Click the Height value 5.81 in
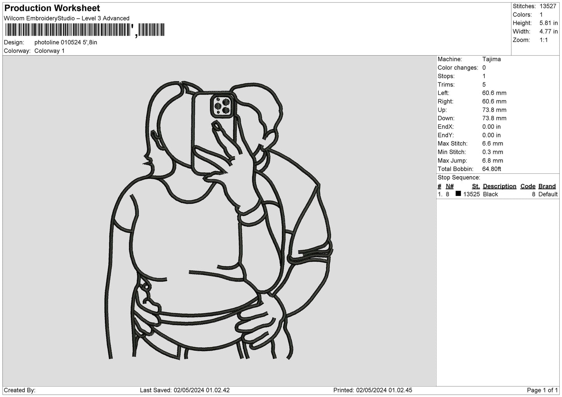This screenshot has width=562, height=397. pos(548,23)
